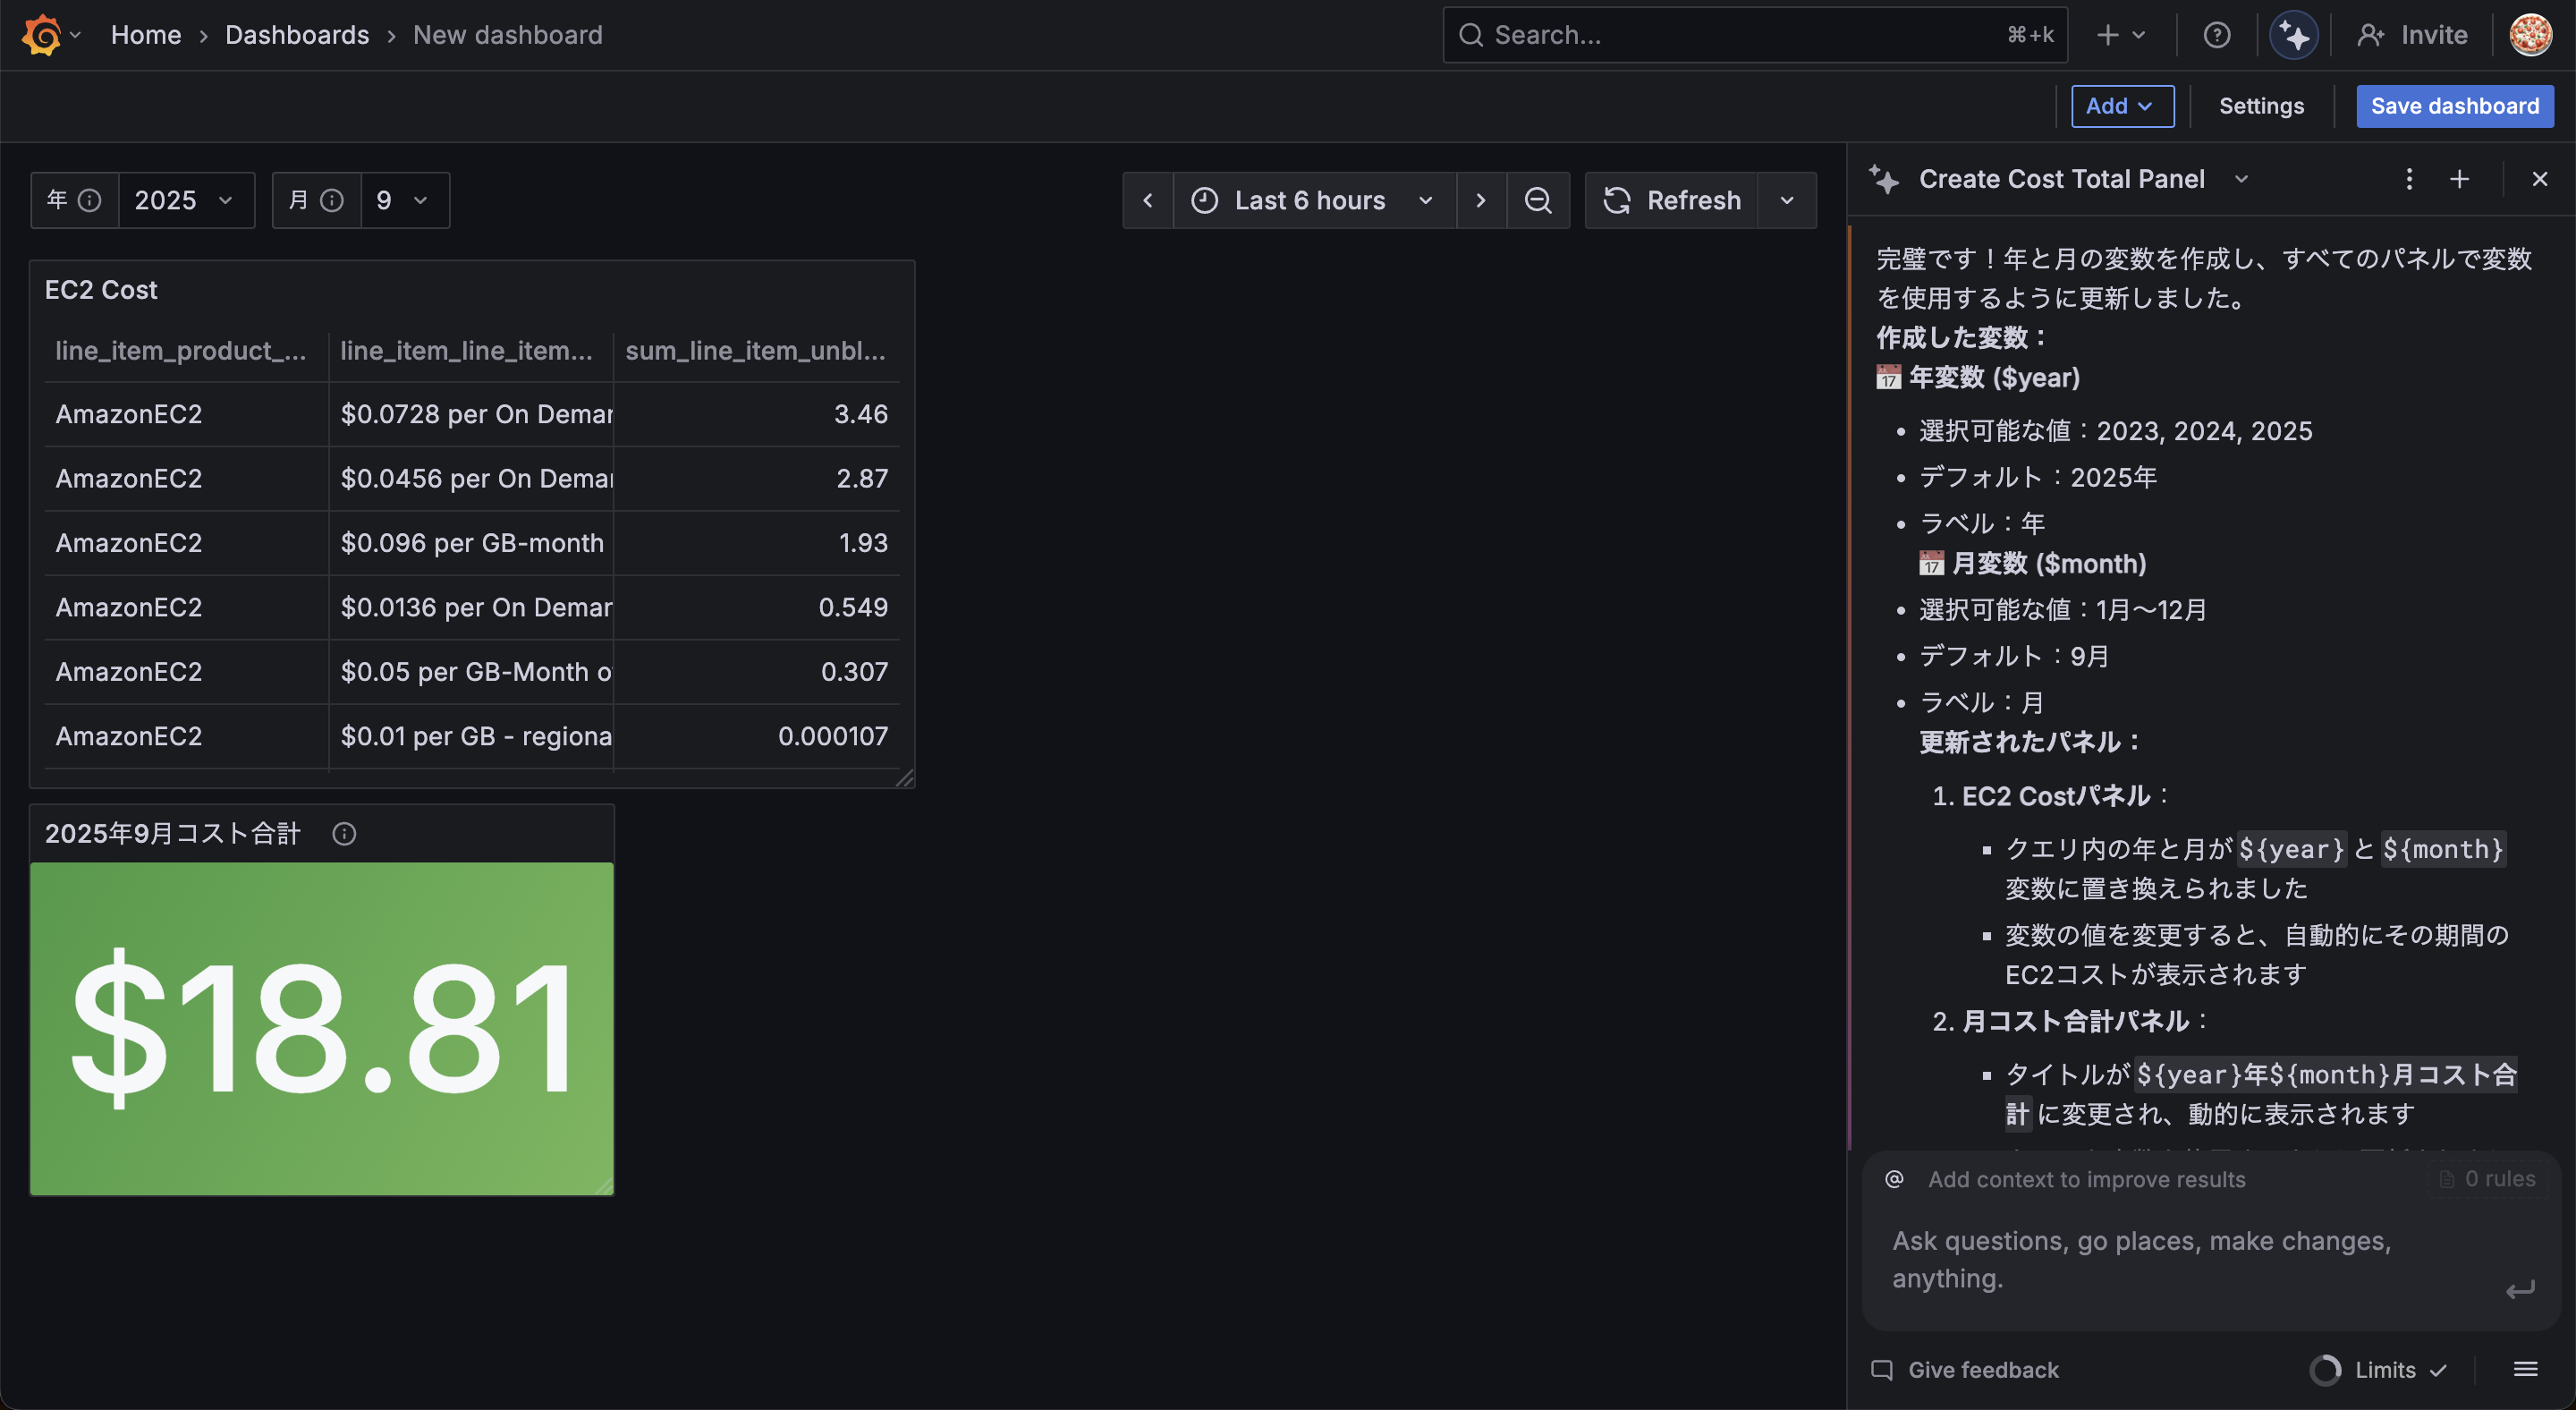
Task: Go to Dashboards breadcrumb
Action: 297,35
